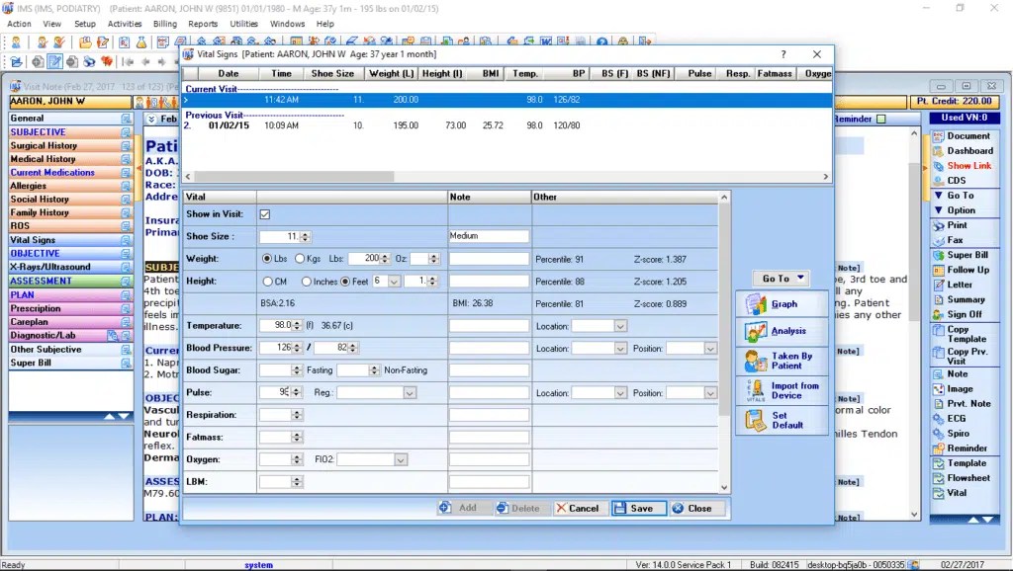The image size is (1013, 571).
Task: Click horizontal scrollbar in vitals history list
Action: tap(294, 177)
